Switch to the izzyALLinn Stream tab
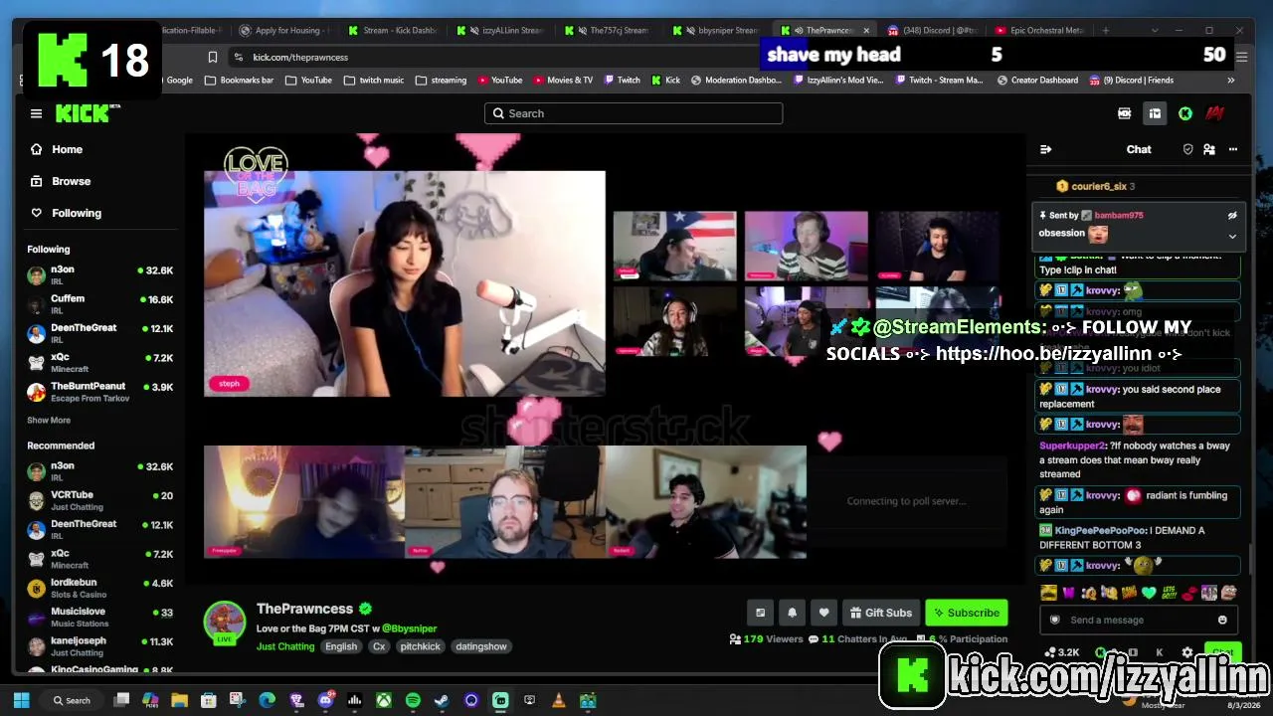 click(500, 30)
